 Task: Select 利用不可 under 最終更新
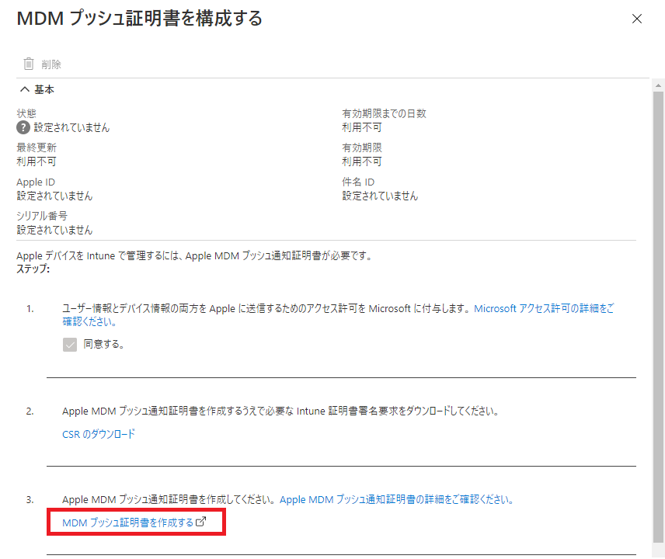pyautogui.click(x=37, y=161)
